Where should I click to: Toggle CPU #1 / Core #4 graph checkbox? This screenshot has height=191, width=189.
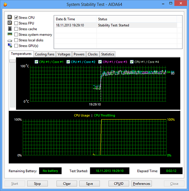pyautogui.click(x=132, y=62)
